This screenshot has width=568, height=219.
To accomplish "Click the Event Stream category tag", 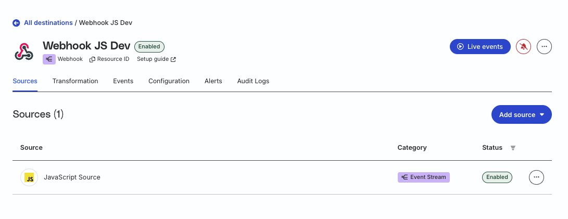I will [423, 177].
